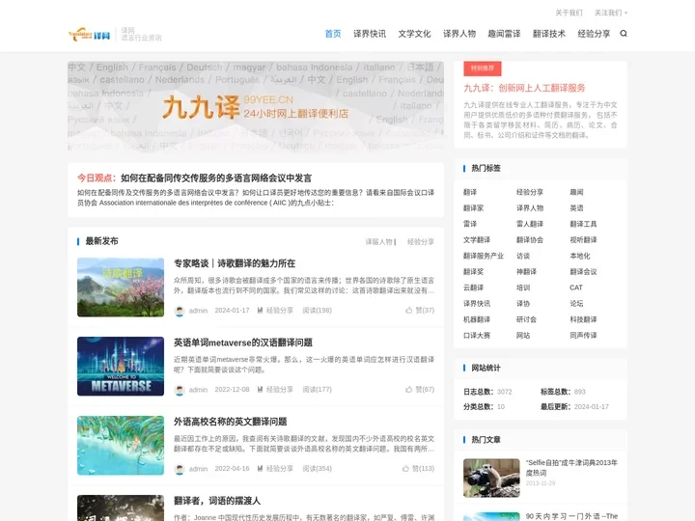Click the red 特别推荐 badge
Screen dimensions: 695x521
point(483,69)
